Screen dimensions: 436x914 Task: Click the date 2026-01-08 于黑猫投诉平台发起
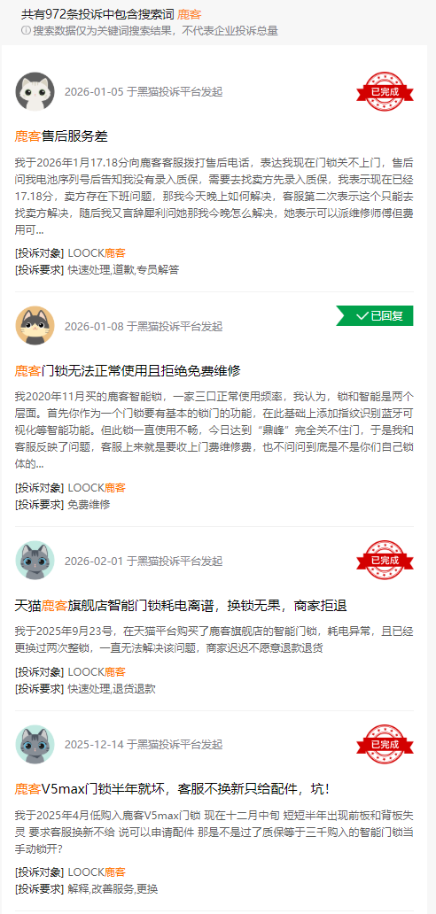coord(144,327)
